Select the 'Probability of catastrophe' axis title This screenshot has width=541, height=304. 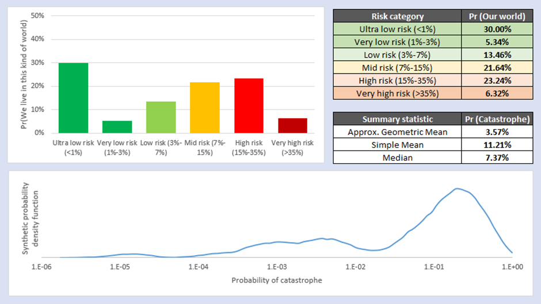[277, 280]
